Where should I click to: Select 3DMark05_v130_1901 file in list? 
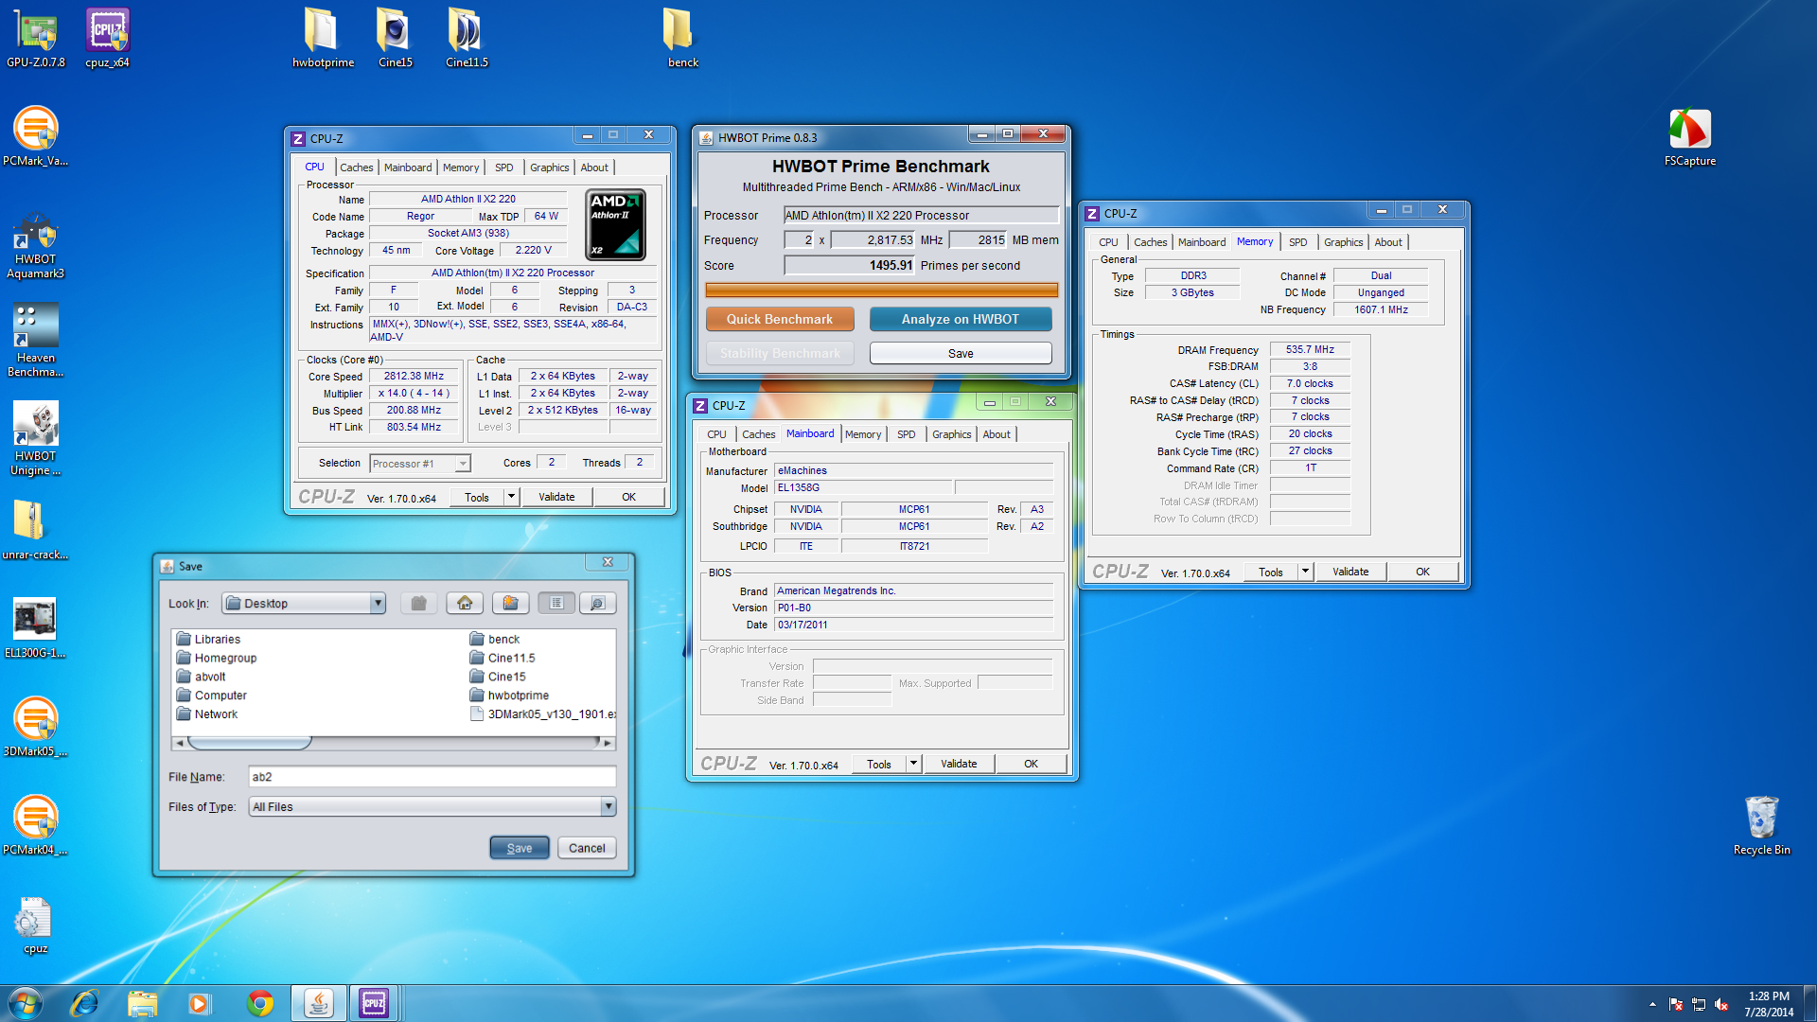[543, 714]
